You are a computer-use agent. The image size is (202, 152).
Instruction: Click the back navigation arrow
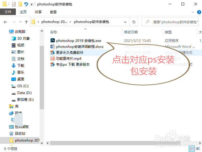point(5,22)
